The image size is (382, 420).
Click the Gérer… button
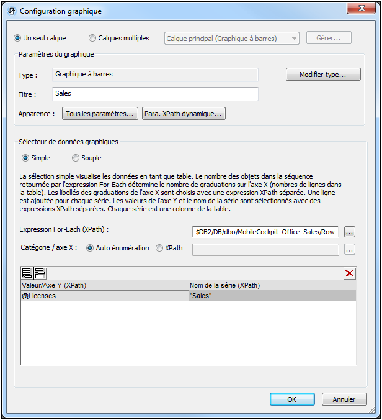pos(329,38)
